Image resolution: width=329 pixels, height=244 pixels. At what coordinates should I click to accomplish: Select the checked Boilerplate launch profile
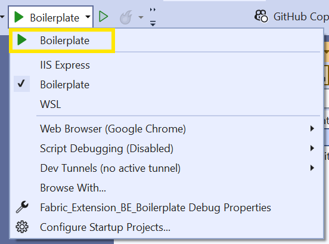64,85
